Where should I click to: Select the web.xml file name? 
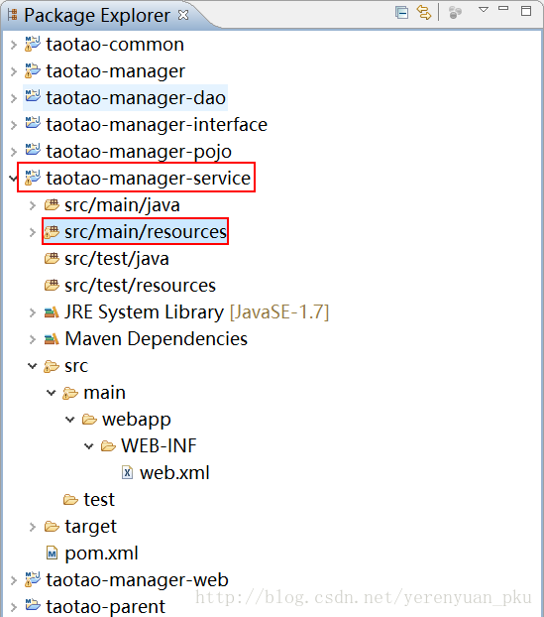pyautogui.click(x=174, y=473)
